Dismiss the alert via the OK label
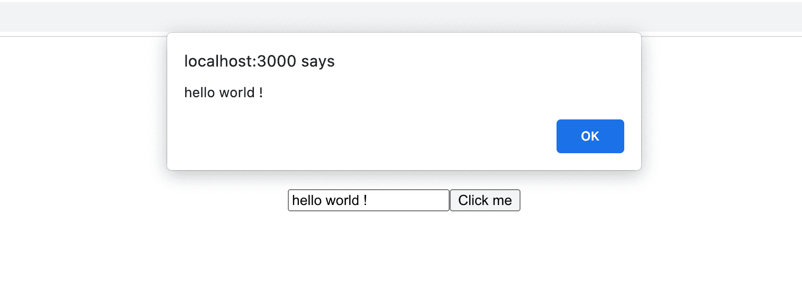802x298 pixels. point(590,136)
